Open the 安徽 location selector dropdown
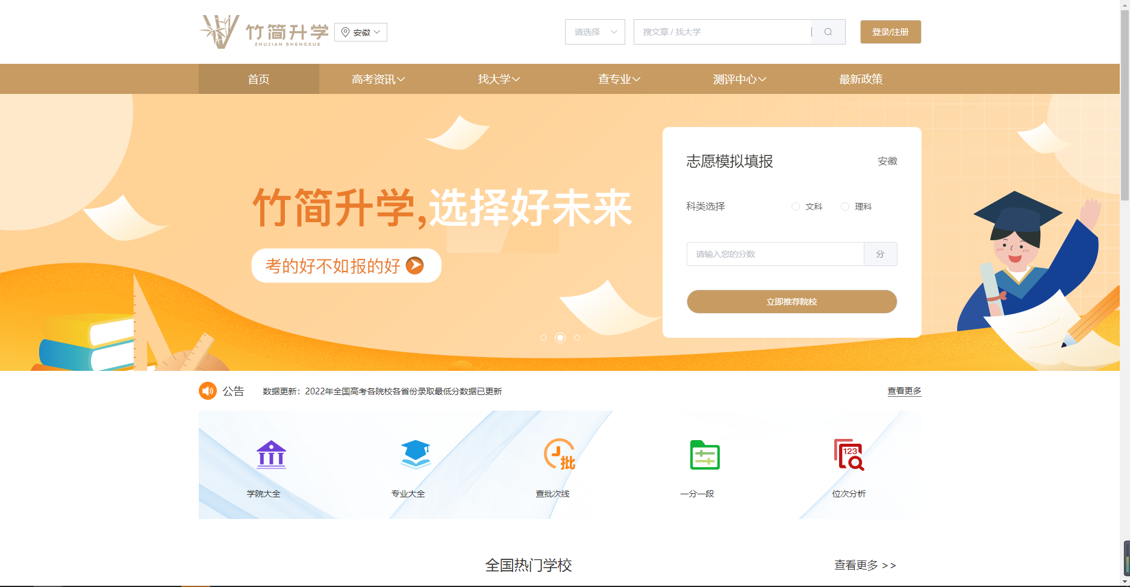Image resolution: width=1130 pixels, height=587 pixels. pyautogui.click(x=360, y=32)
